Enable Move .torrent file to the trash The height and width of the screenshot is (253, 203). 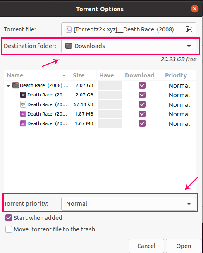(x=9, y=229)
